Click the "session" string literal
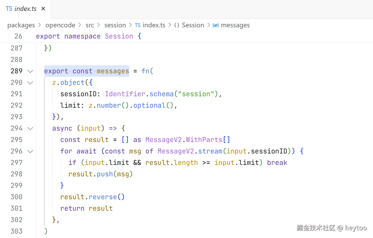 [196, 94]
